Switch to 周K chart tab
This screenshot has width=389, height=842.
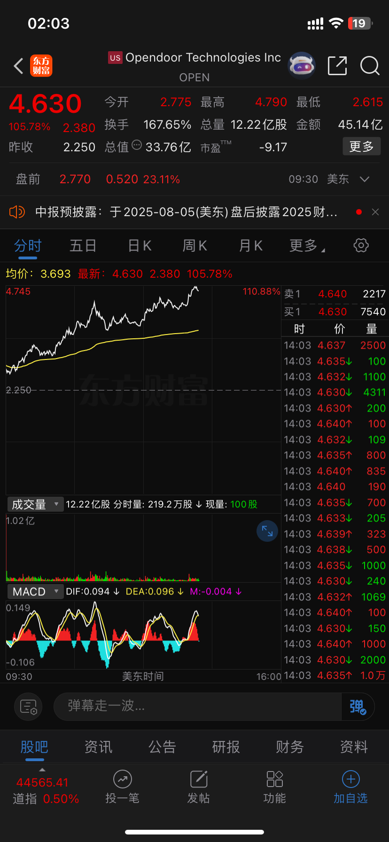point(195,245)
